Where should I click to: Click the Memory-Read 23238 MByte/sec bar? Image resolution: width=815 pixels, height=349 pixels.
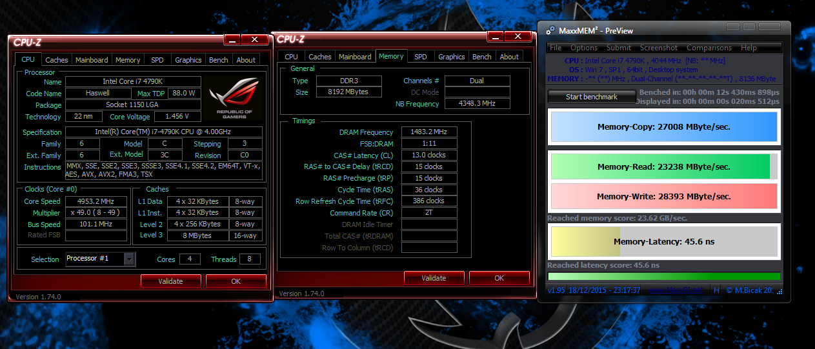tap(664, 166)
